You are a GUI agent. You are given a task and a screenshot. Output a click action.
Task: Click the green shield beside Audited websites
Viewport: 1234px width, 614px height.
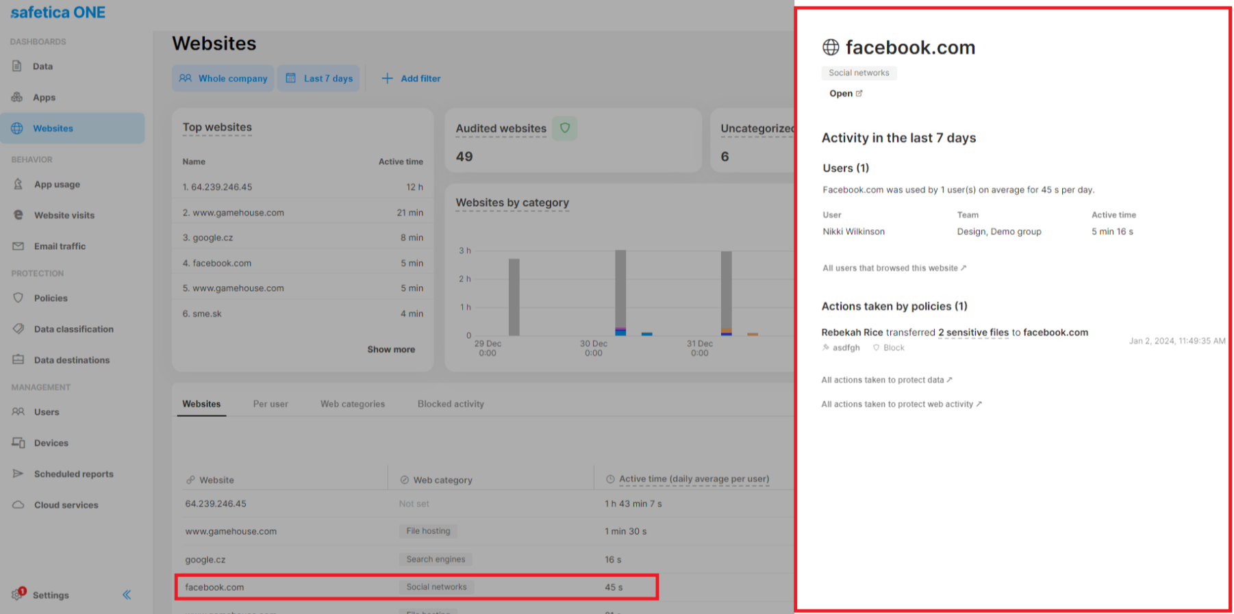tap(565, 128)
